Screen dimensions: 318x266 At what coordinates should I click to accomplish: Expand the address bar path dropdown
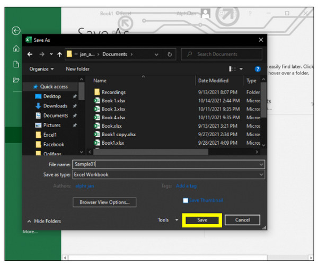(x=156, y=55)
